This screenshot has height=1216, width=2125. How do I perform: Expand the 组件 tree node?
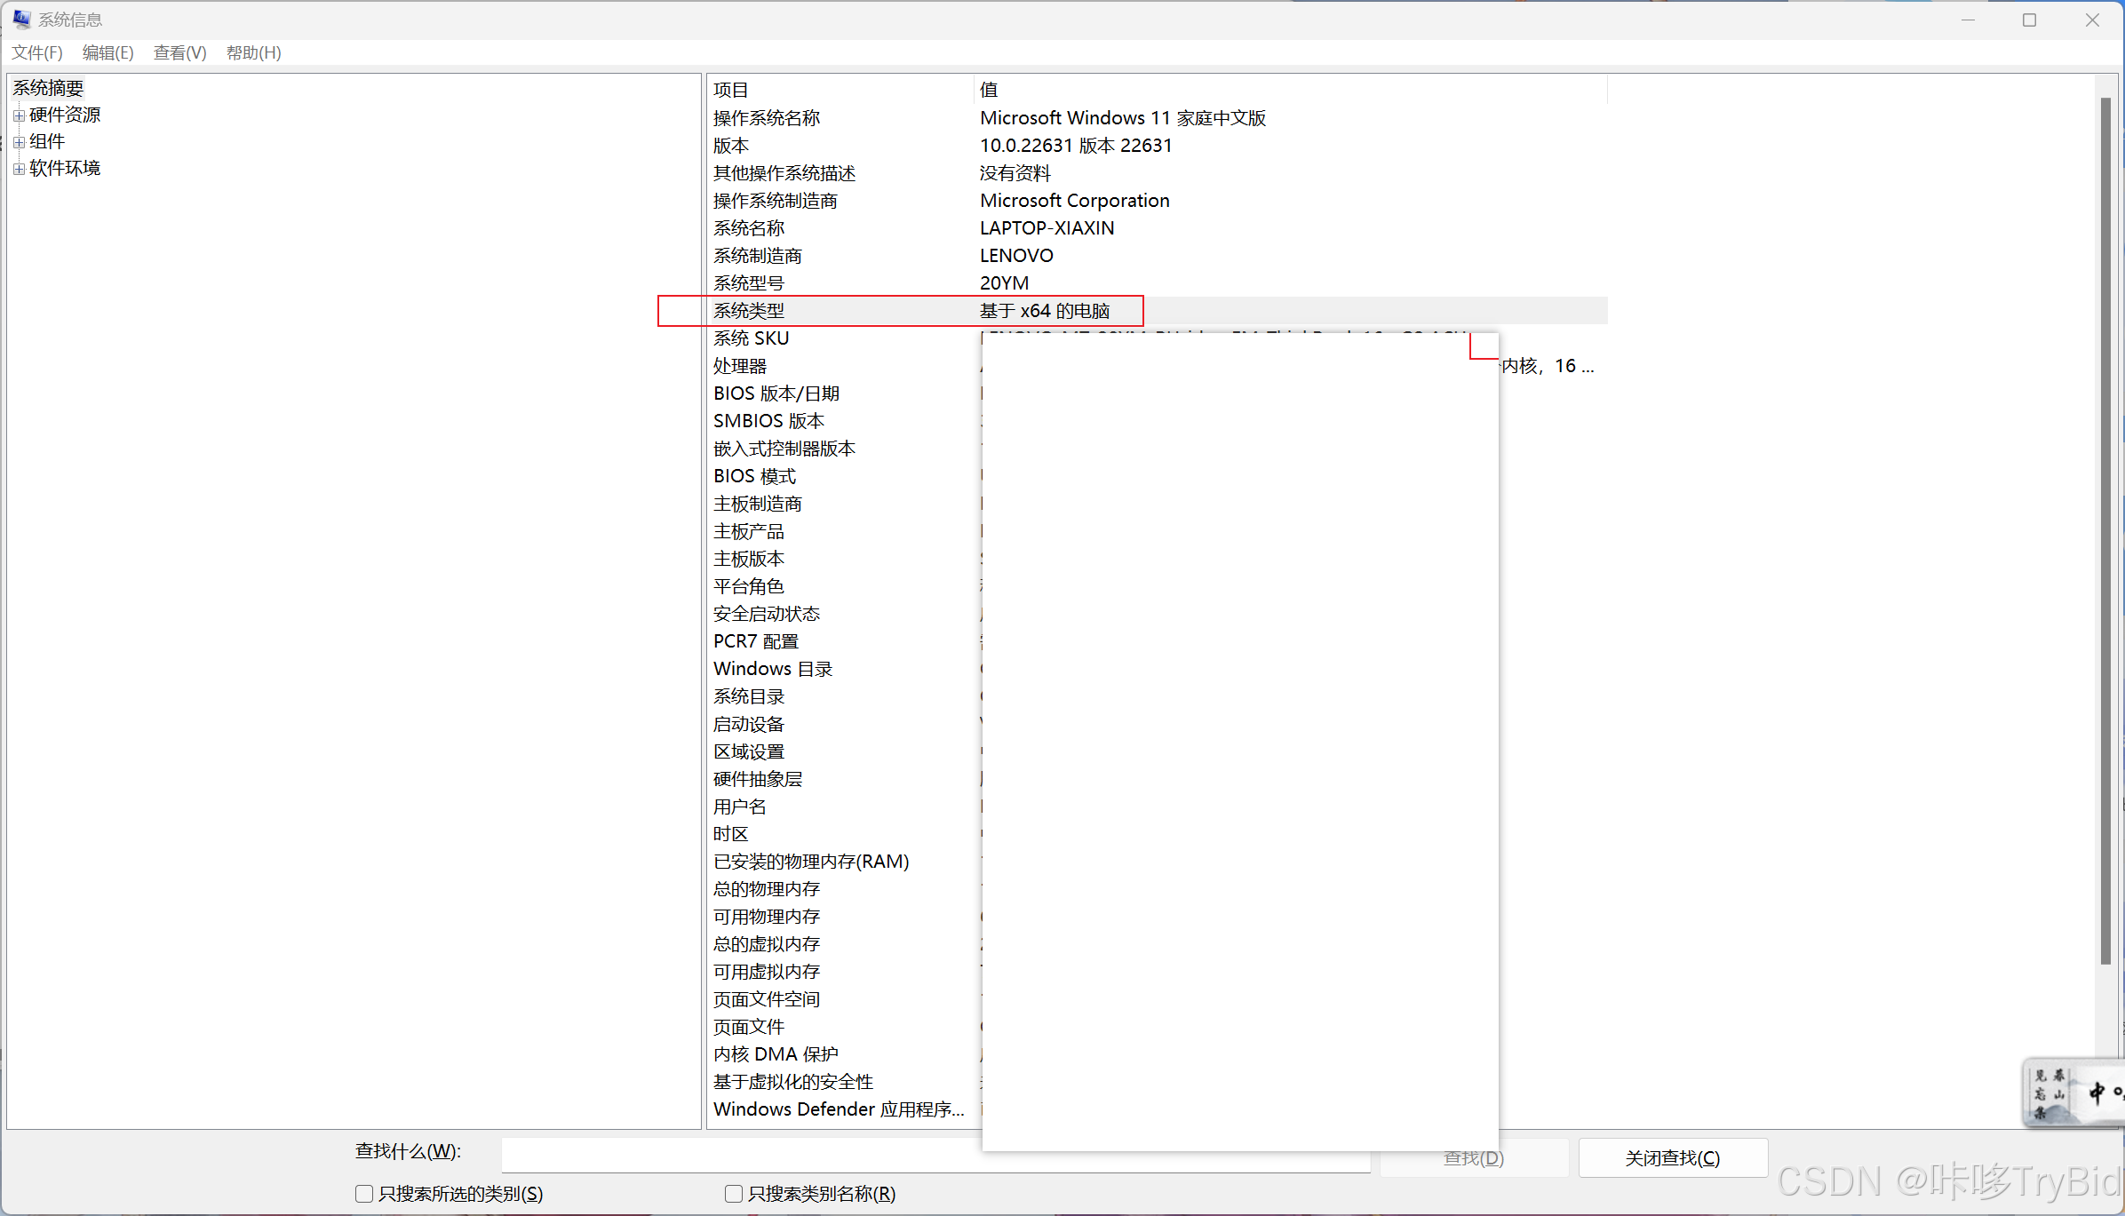(x=19, y=142)
